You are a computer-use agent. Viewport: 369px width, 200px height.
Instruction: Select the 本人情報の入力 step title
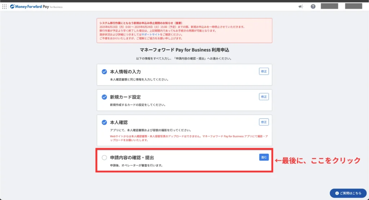(125, 72)
